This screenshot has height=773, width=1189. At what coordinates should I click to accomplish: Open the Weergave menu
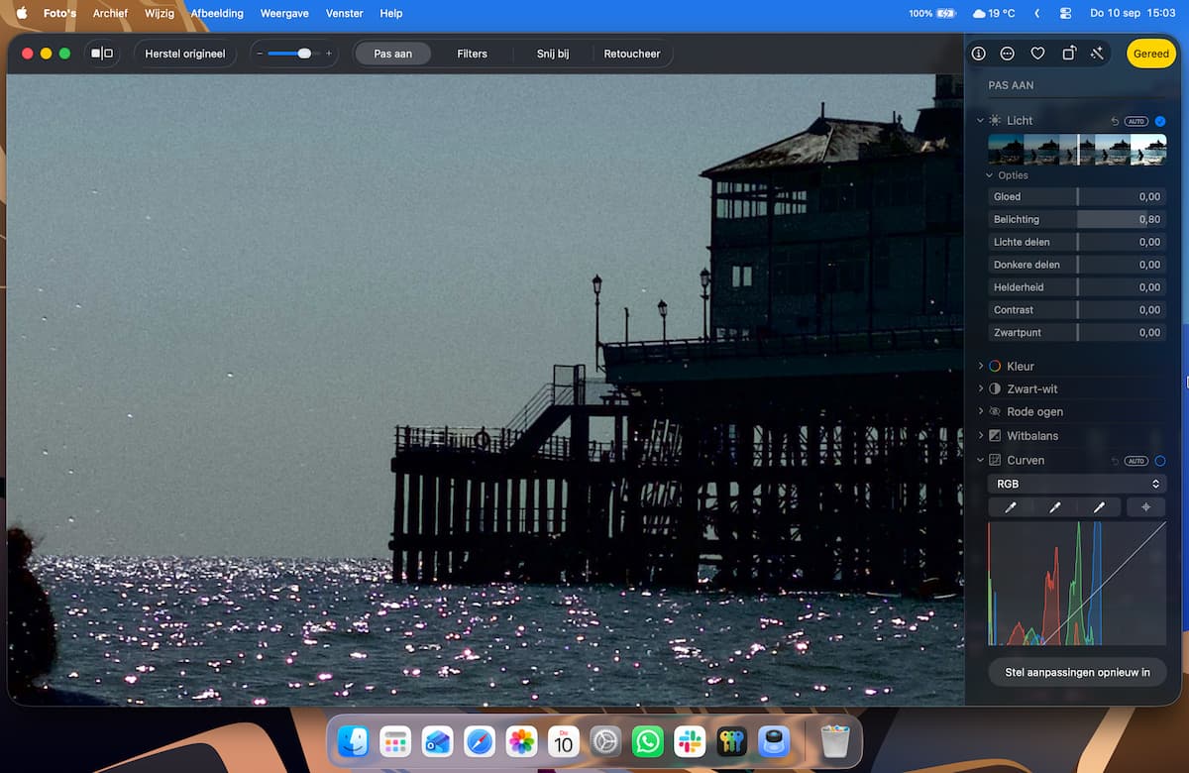click(x=284, y=14)
